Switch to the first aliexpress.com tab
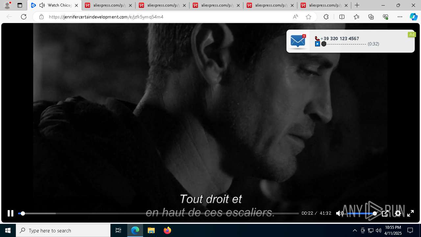 point(109,5)
